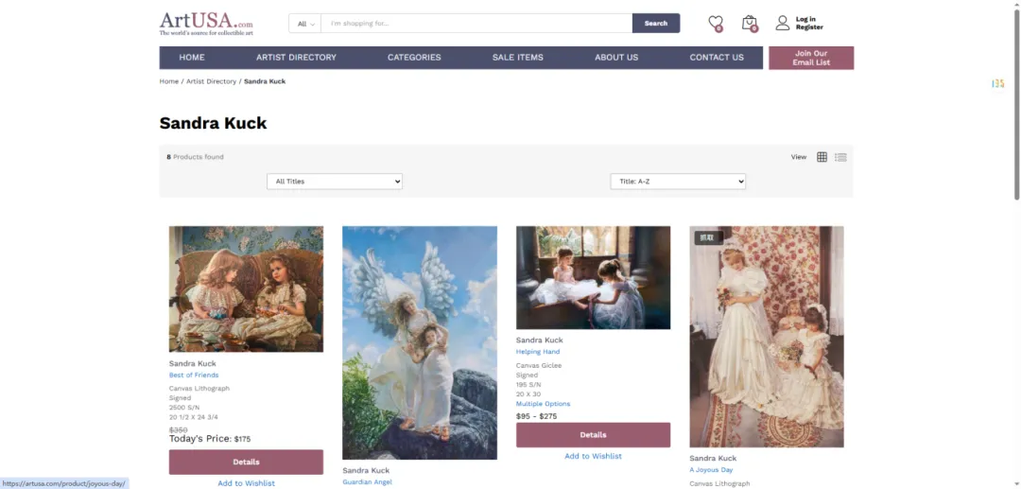Go to Home breadcrumb link
Screen dimensions: 1021x489
coord(169,81)
